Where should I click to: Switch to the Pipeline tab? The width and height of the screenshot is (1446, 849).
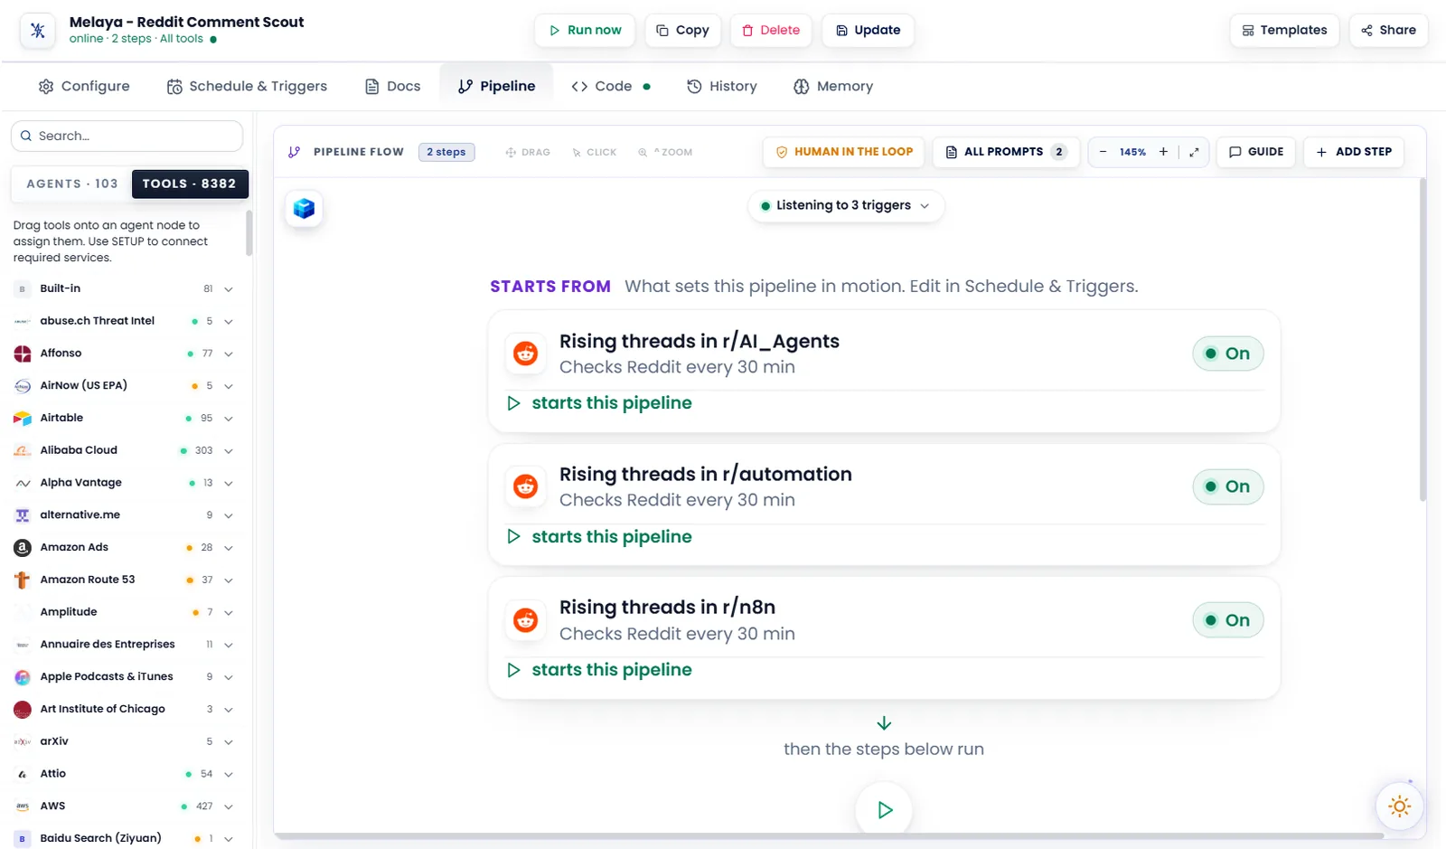coord(496,86)
